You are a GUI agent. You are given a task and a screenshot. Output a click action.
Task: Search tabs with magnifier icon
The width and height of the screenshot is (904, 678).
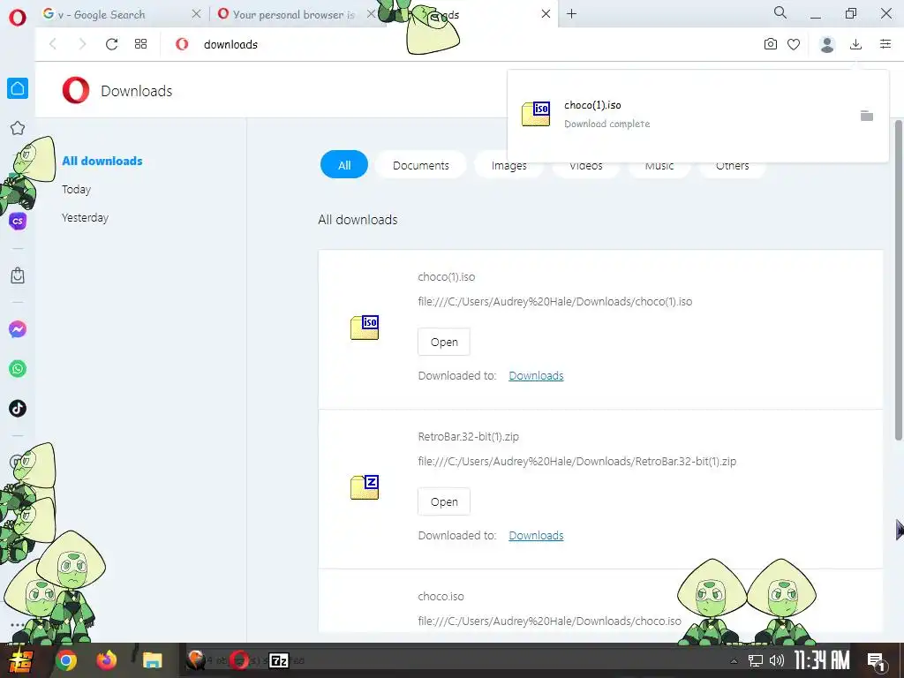[x=780, y=12]
